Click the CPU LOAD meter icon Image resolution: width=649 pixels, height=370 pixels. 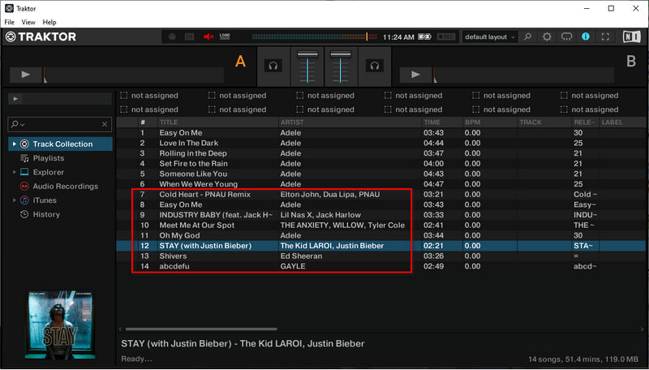coord(225,37)
